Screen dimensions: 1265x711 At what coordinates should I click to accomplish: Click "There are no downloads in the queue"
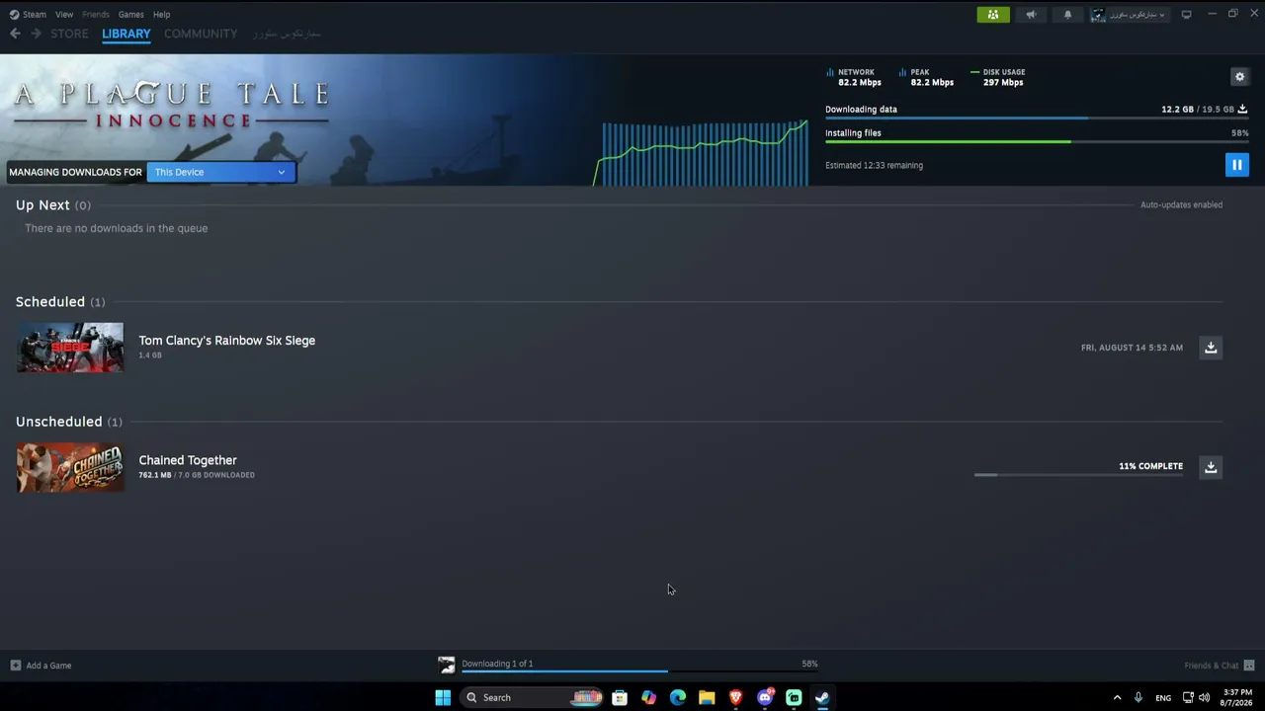[x=117, y=228]
